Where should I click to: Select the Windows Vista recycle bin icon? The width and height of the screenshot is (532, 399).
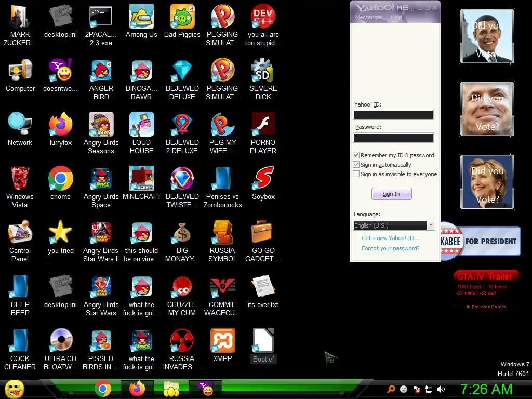[20, 187]
